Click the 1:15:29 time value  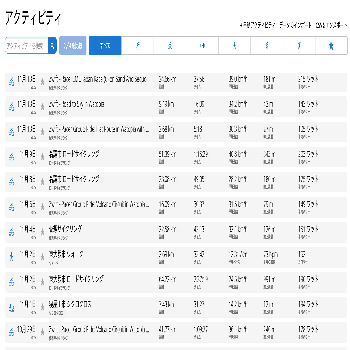coord(201,154)
